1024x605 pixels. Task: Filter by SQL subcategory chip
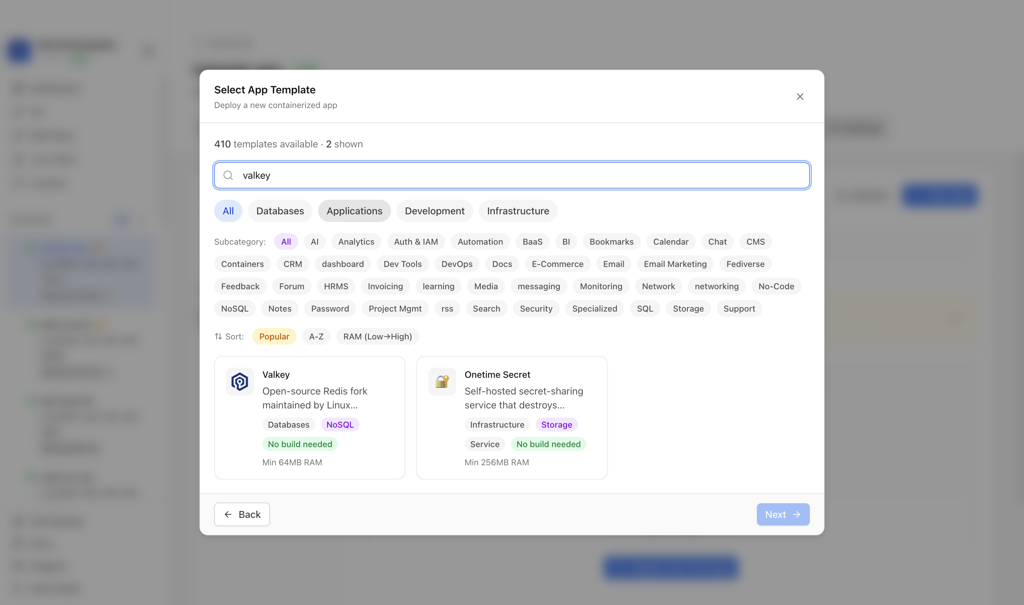(645, 309)
